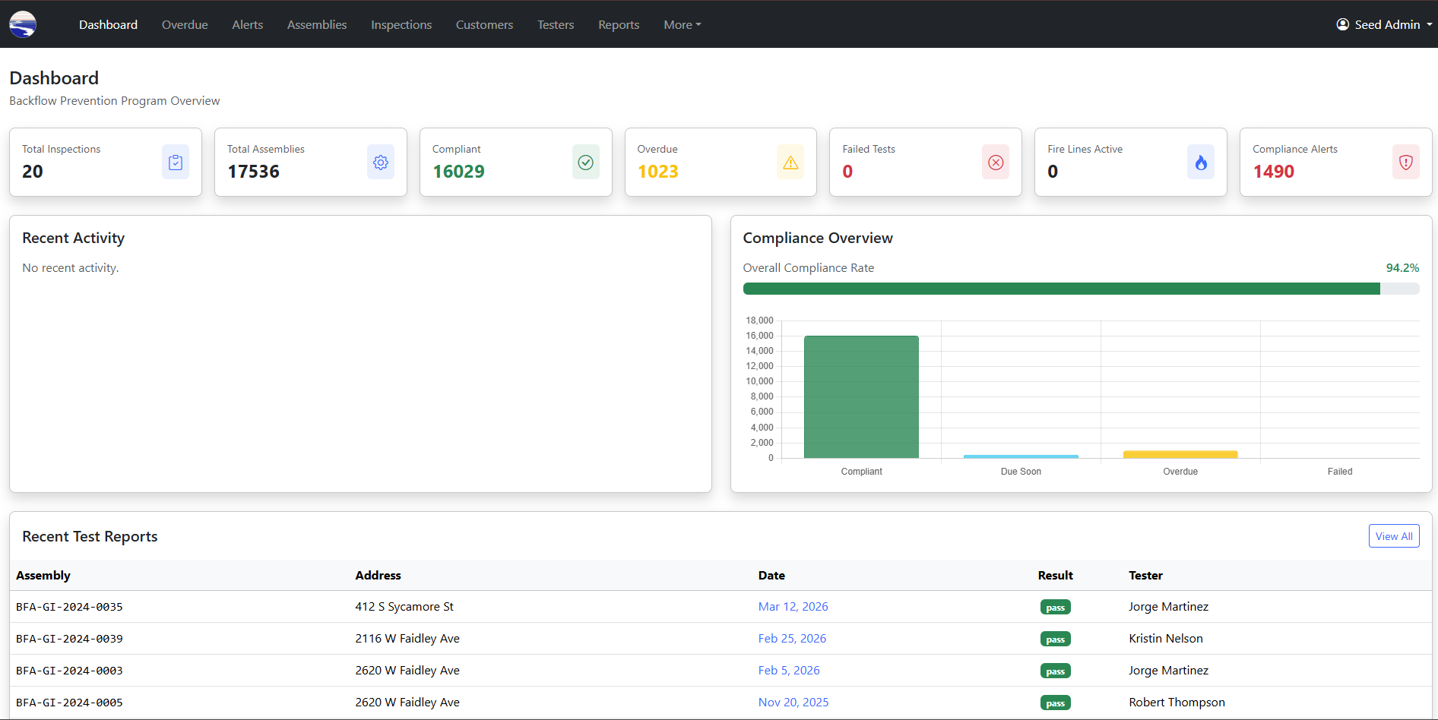The width and height of the screenshot is (1438, 720).
Task: Click the blue Due Soon chart bar
Action: 1021,456
